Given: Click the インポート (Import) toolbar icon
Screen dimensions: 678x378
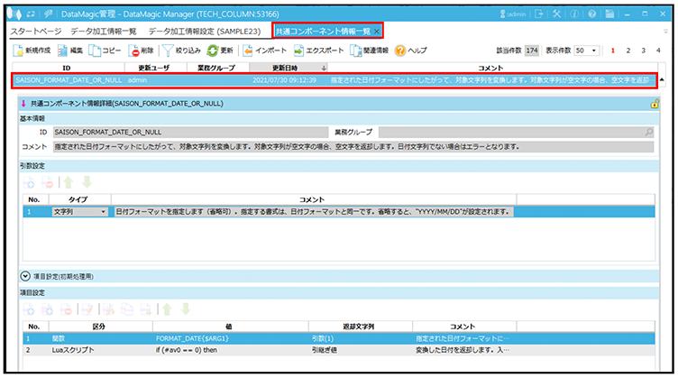Looking at the screenshot, I should pos(248,51).
